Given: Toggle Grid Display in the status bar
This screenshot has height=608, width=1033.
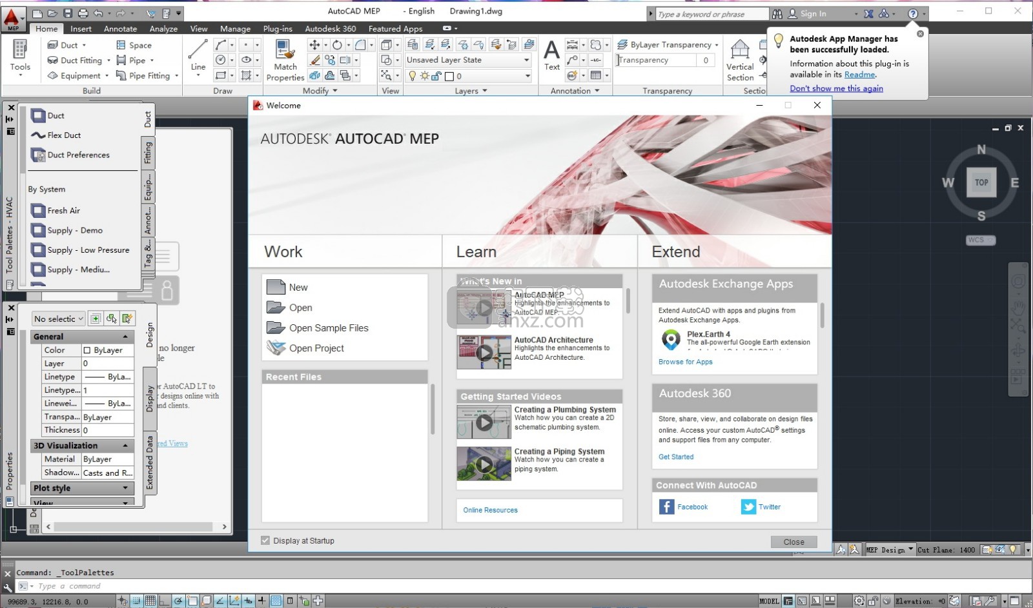Looking at the screenshot, I should (x=150, y=601).
